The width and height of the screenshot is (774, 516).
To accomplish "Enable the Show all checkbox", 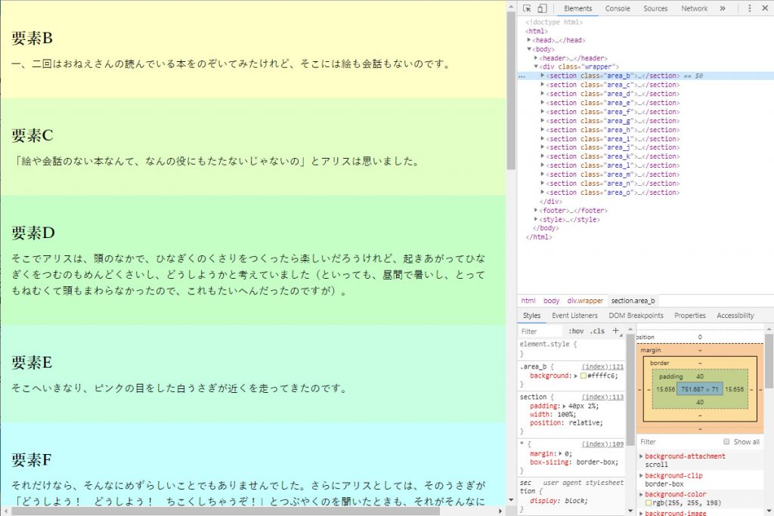I will coord(726,441).
